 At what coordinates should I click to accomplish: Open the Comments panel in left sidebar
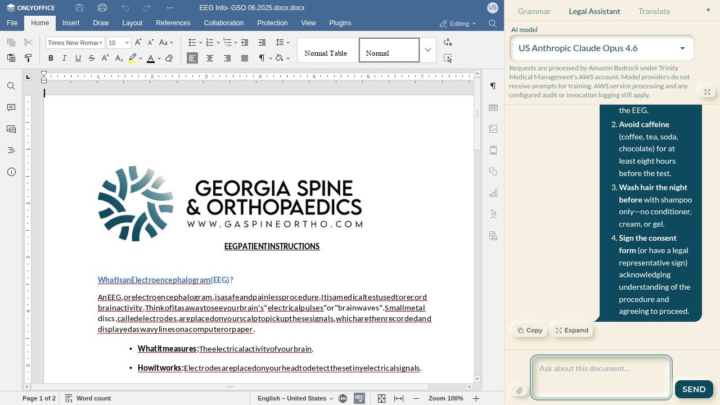11,107
